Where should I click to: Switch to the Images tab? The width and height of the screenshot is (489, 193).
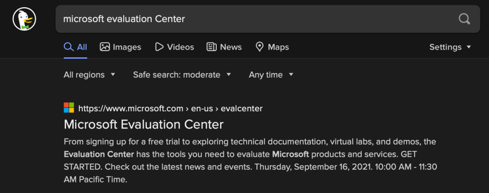pyautogui.click(x=126, y=47)
